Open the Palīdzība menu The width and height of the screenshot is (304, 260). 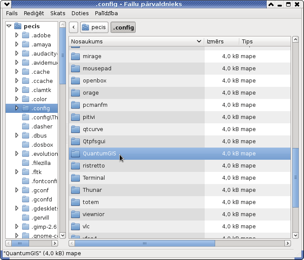pos(106,13)
